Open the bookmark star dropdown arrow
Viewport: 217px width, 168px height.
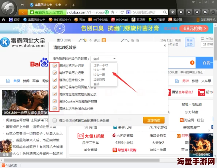point(117,12)
